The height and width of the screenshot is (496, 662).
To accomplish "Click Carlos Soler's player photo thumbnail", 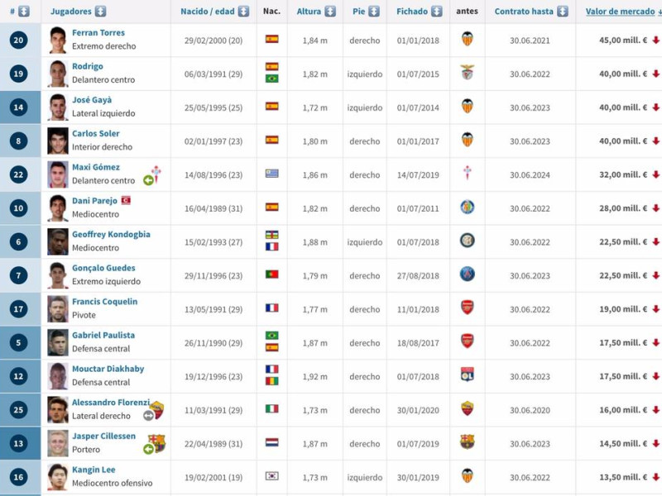I will (57, 141).
